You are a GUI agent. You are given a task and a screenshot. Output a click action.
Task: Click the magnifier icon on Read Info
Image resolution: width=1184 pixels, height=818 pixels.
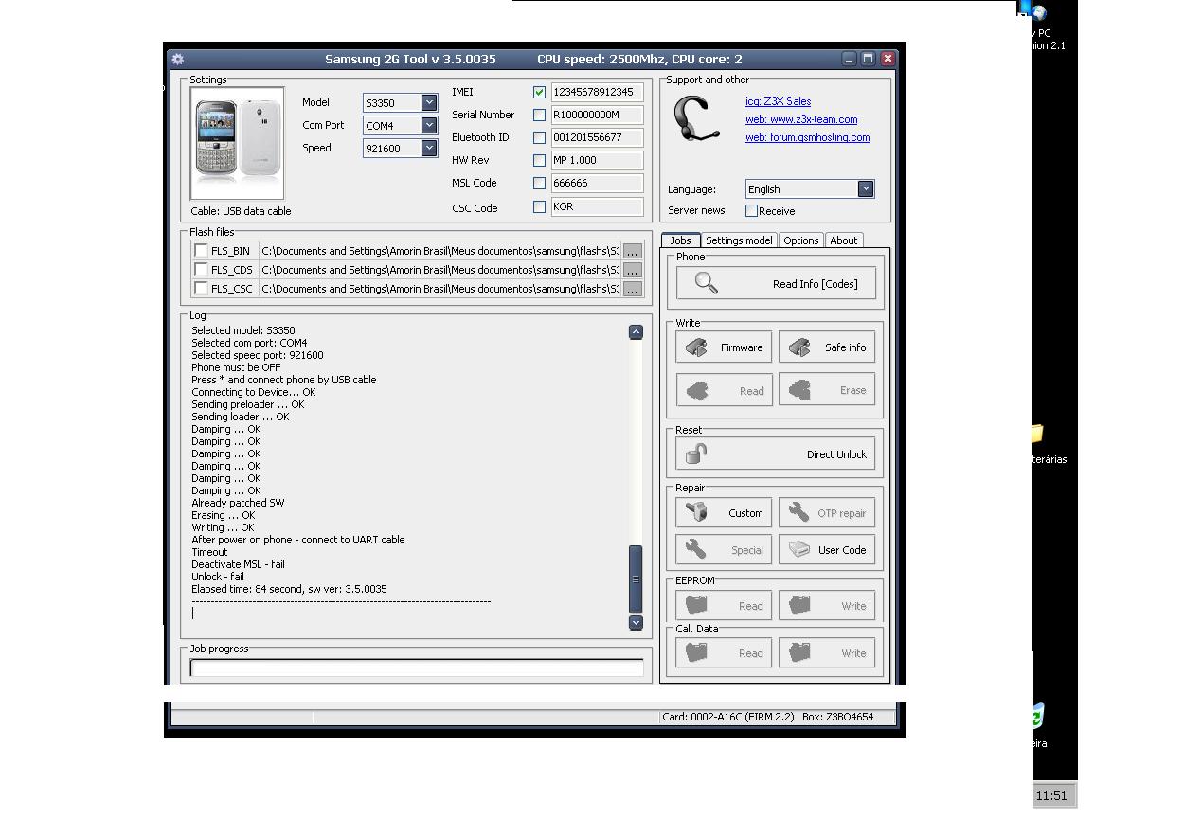pyautogui.click(x=707, y=283)
